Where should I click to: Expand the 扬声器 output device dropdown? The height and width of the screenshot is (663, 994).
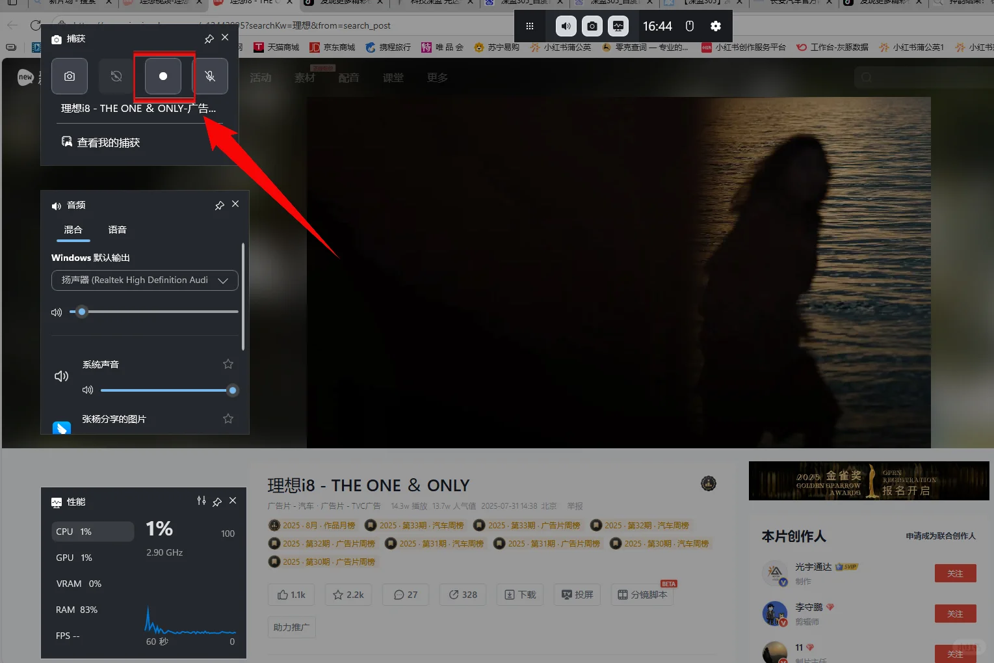[145, 280]
